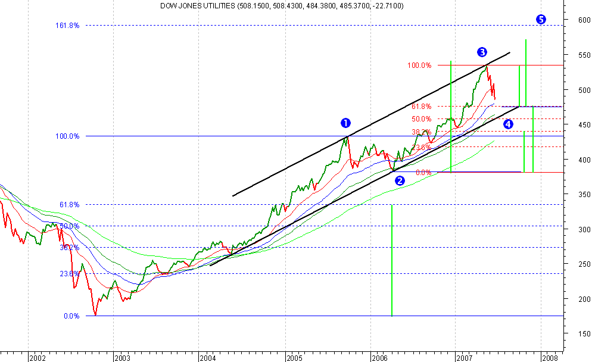The width and height of the screenshot is (592, 362).
Task: Click the 550 price axis value
Action: [584, 55]
